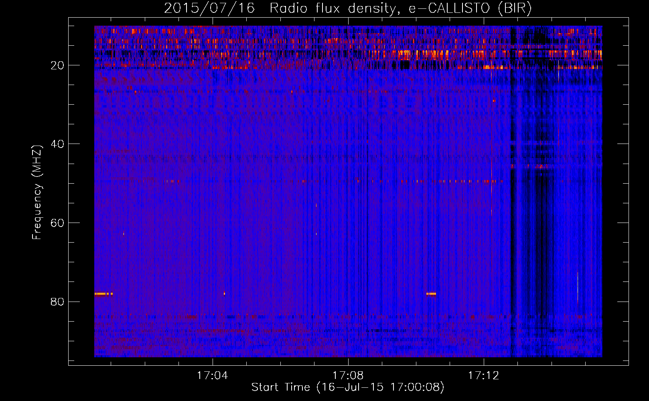This screenshot has width=649, height=401.
Task: Click the "17:04" time tick label
Action: (212, 375)
